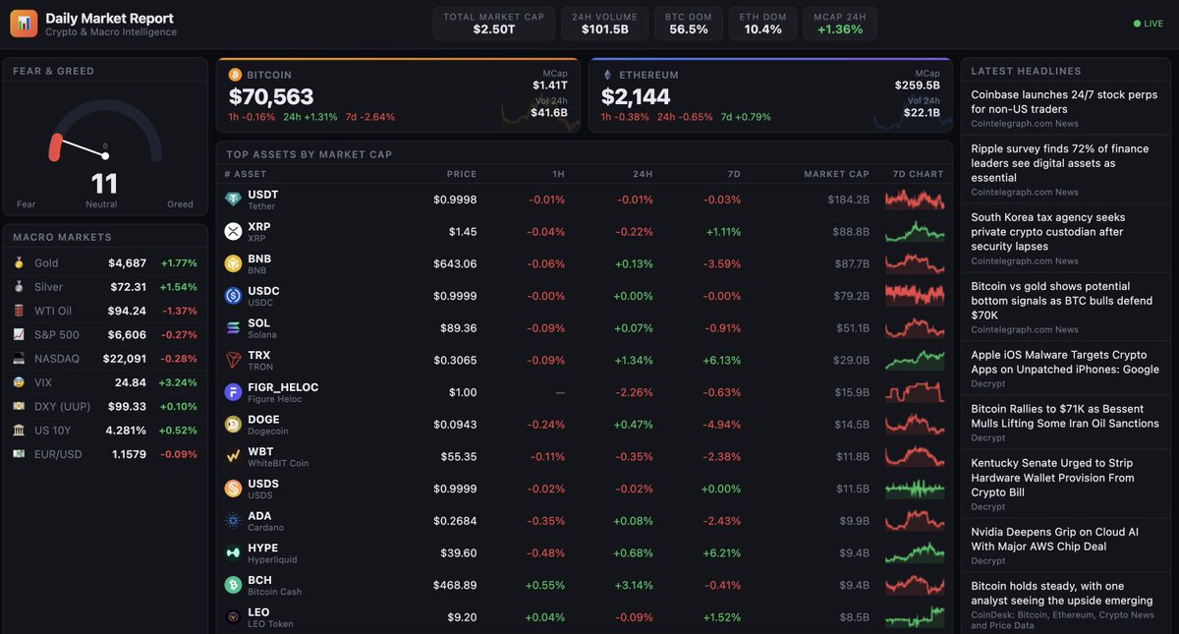Screen dimensions: 1179x634
Task: Click the USDT Tether coin icon
Action: click(233, 200)
